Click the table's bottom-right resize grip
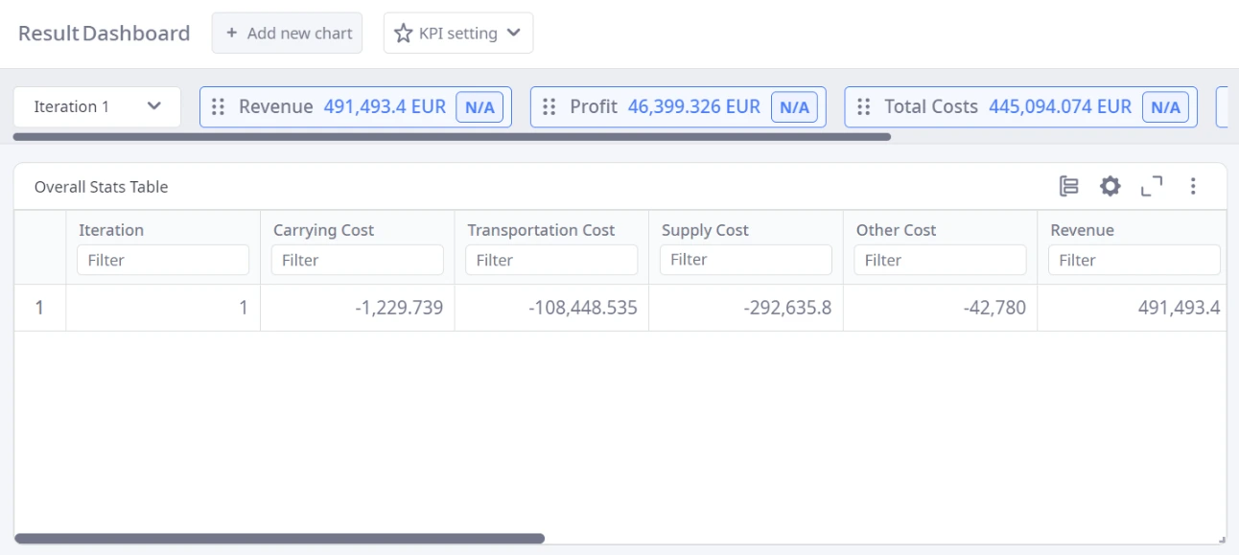Viewport: 1239px width, 555px height. (x=1221, y=539)
